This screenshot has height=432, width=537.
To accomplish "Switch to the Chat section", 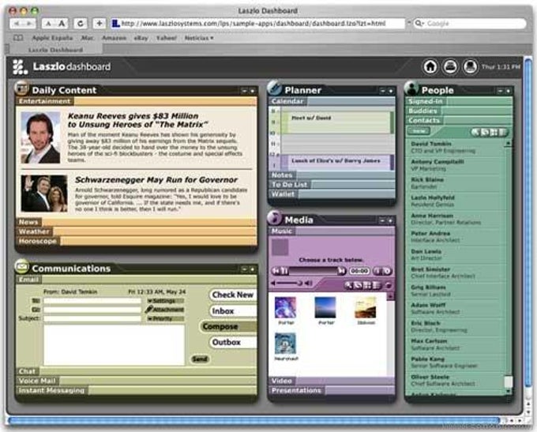I will (137, 371).
